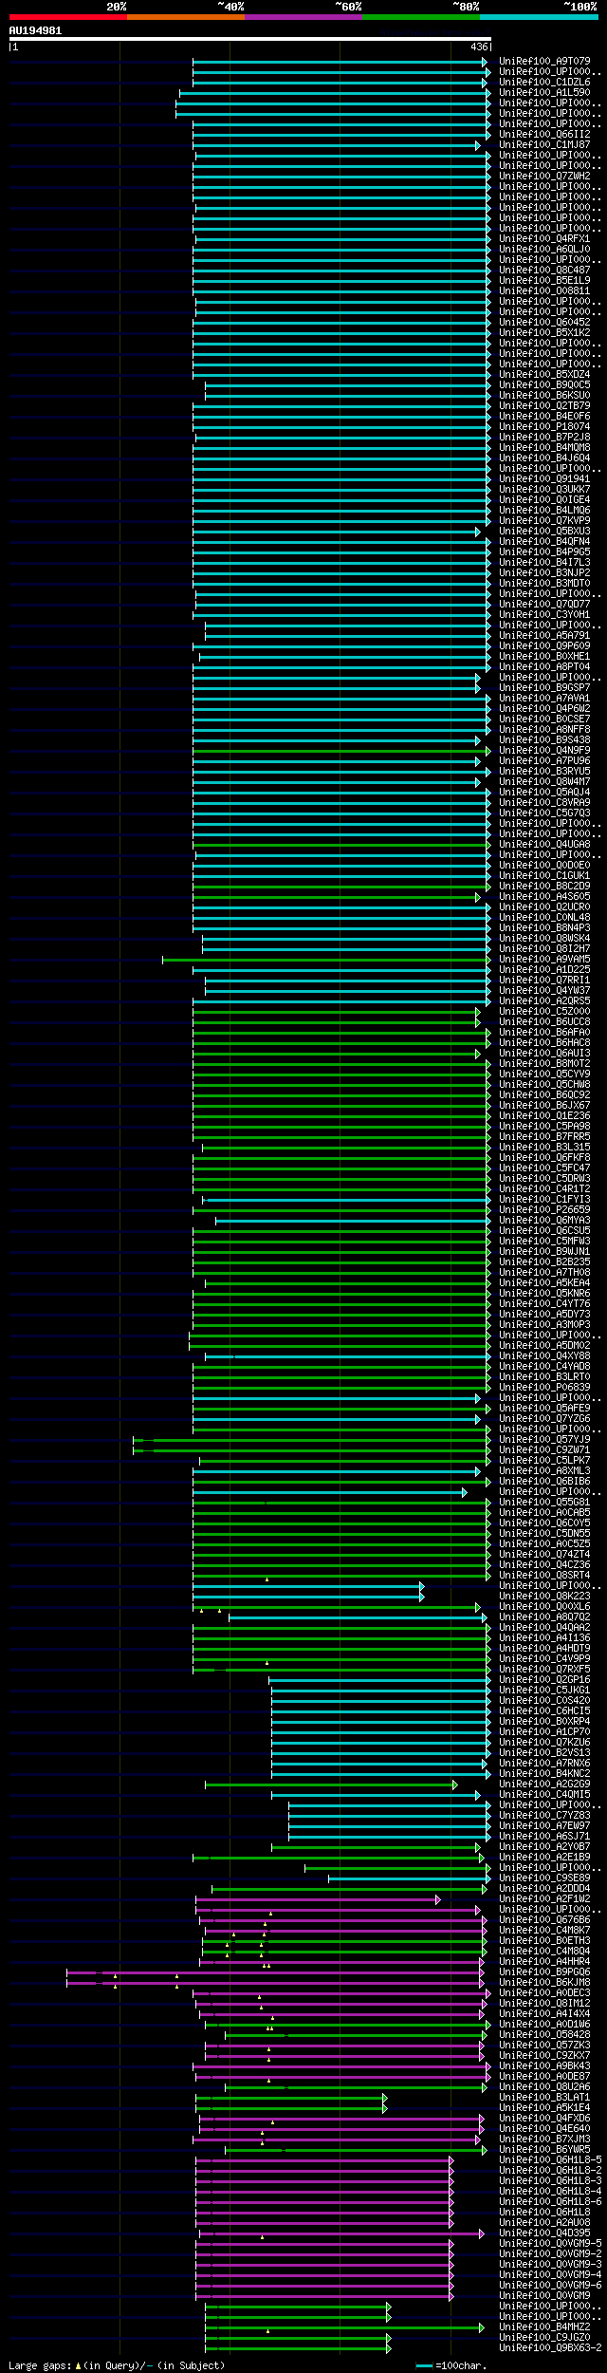Pick the UniRef100_B8M0T2 row label
The width and height of the screenshot is (607, 2373).
(x=544, y=1064)
